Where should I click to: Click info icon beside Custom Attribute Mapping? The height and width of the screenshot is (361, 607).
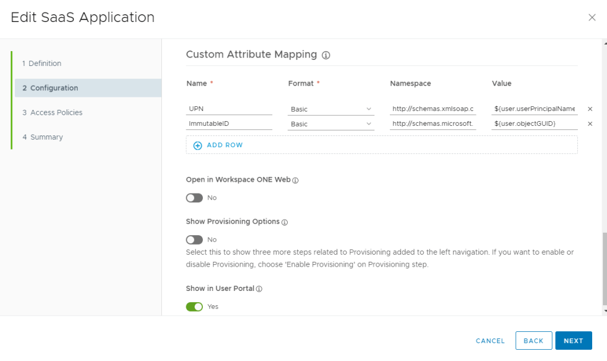click(326, 55)
